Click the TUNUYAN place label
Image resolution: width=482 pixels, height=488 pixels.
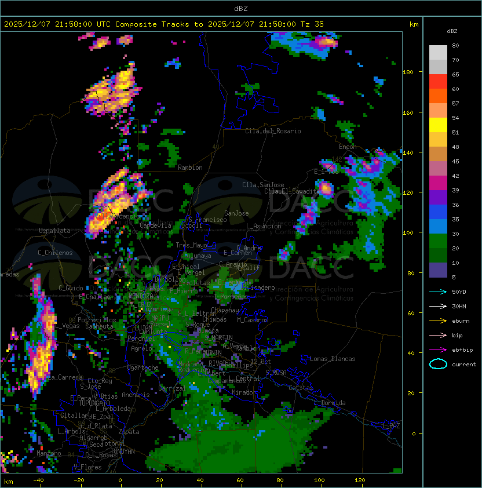(123, 451)
